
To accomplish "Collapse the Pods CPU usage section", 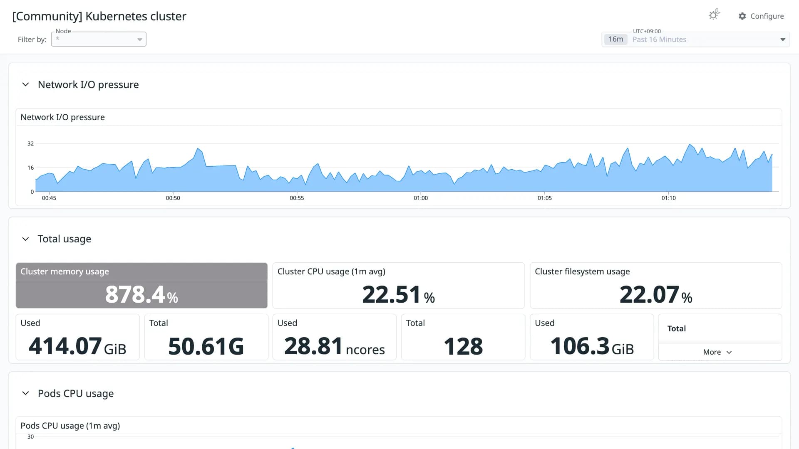I will [25, 393].
